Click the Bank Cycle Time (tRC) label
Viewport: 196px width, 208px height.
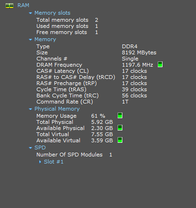[x=68, y=95]
